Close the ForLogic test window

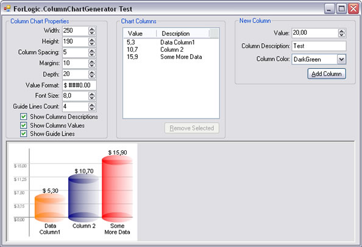(x=353, y=9)
